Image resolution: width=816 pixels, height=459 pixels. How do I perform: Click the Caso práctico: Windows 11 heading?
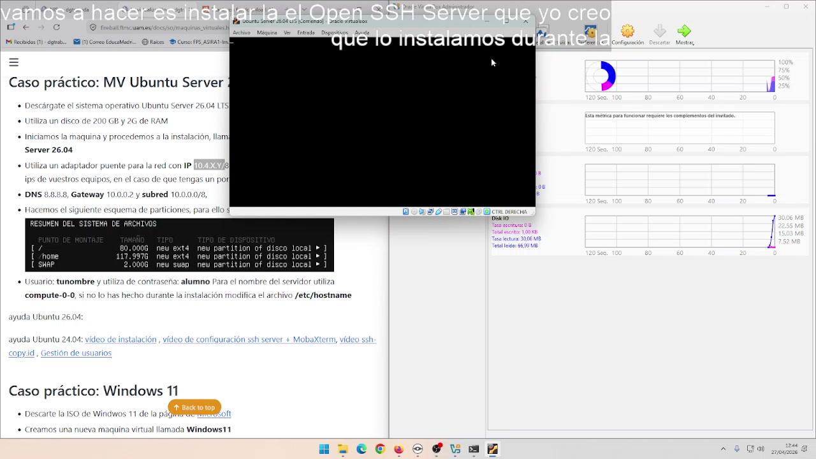point(93,390)
